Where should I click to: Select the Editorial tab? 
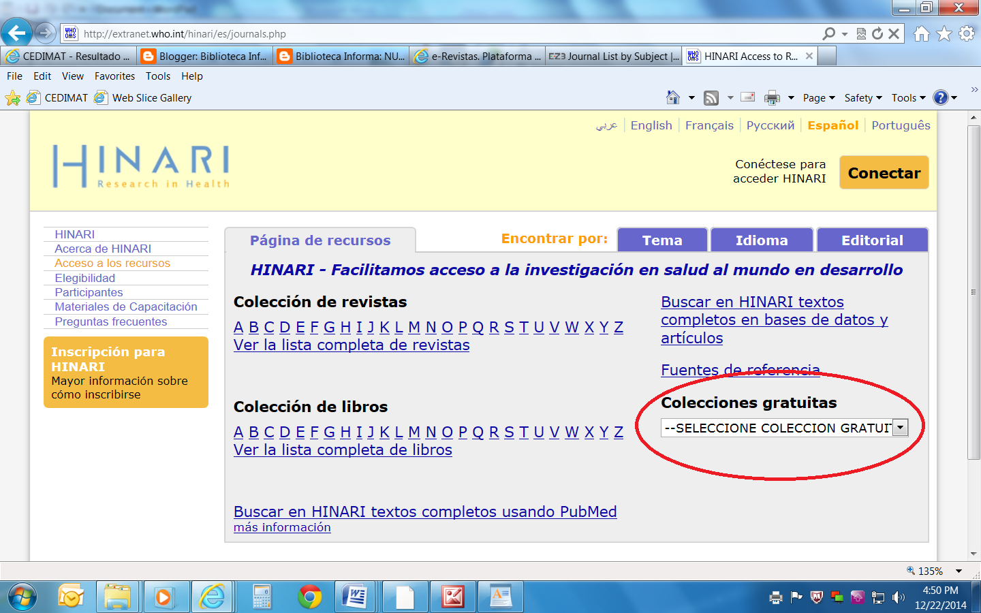872,240
